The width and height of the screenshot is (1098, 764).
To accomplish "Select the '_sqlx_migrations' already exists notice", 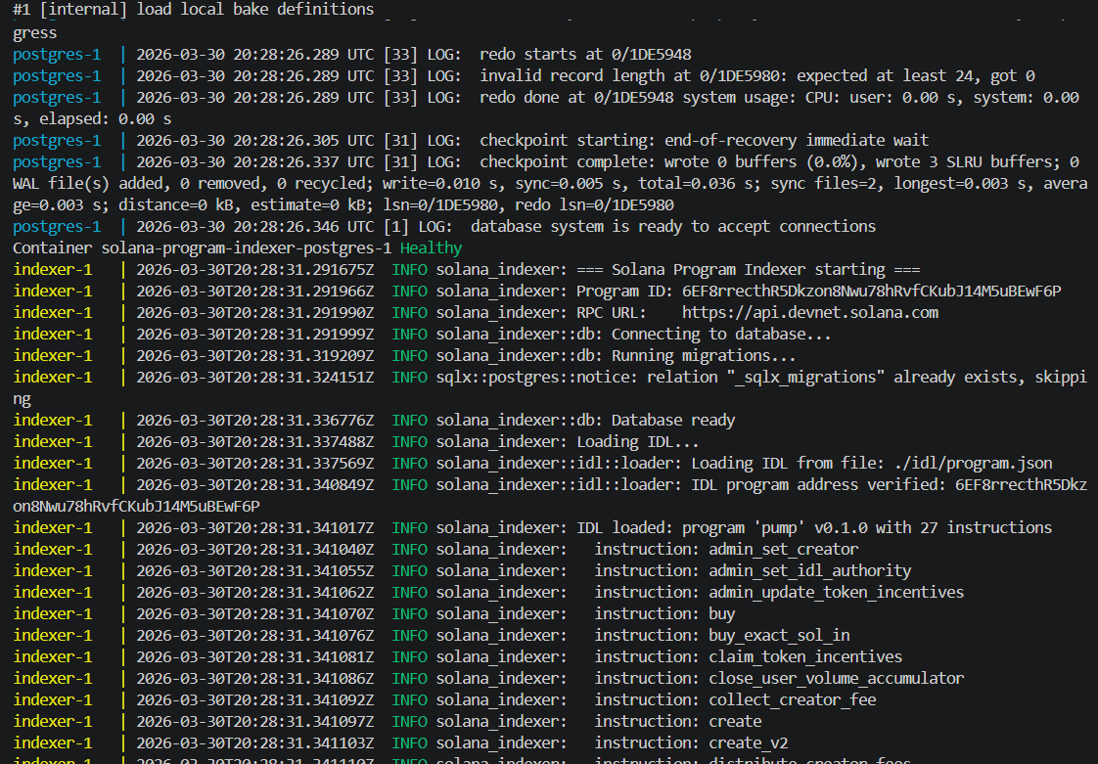I will coord(866,378).
